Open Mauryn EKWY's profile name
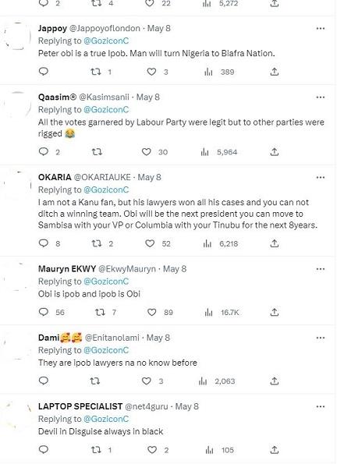Viewport: 351px width, 464px height. (67, 269)
